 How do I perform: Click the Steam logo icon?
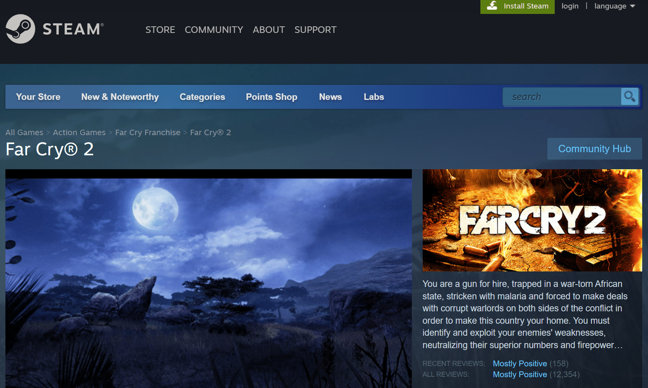coord(21,29)
